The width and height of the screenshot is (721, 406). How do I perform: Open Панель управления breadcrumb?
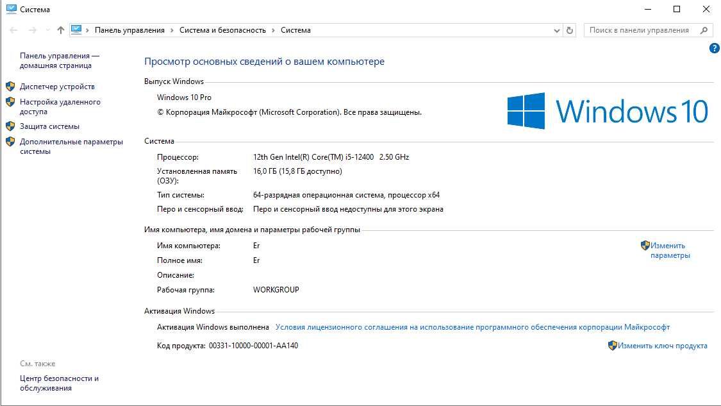[129, 30]
